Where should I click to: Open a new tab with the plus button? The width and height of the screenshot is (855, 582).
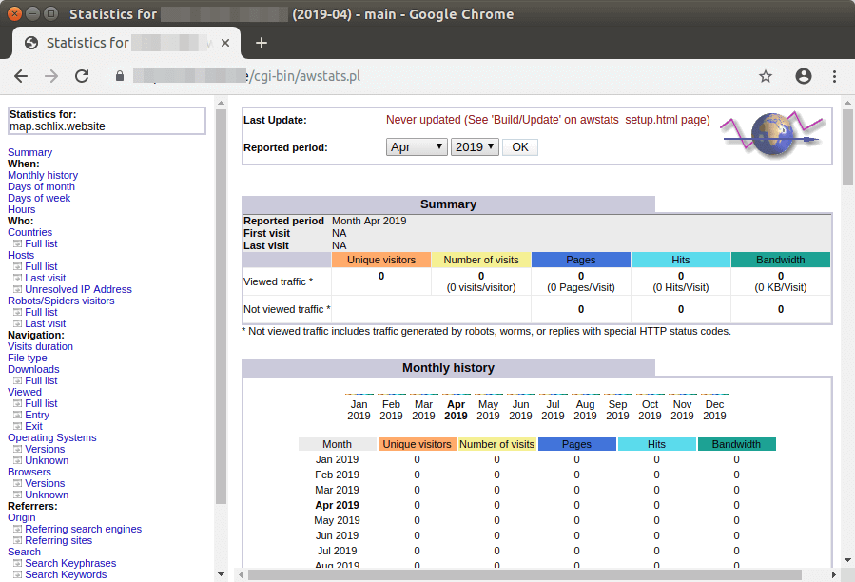(262, 43)
